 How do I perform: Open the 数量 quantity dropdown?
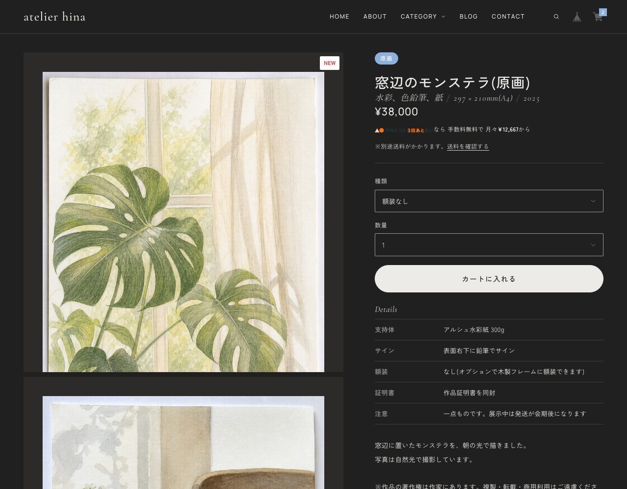489,245
